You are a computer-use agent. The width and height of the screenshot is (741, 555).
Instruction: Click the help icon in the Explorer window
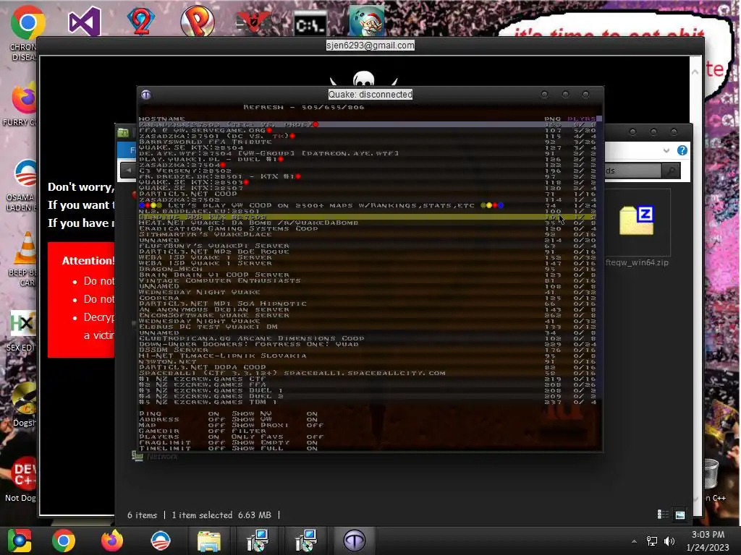pos(682,150)
